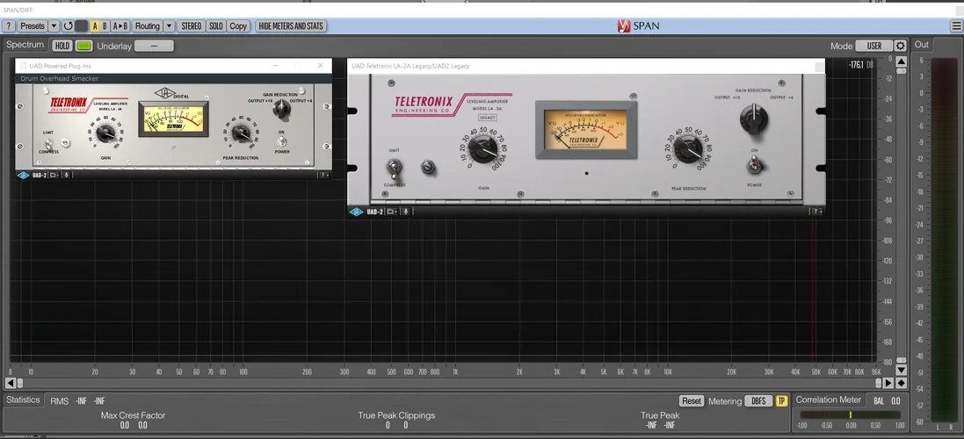Image resolution: width=964 pixels, height=439 pixels.
Task: Click UAD-2 logo on large Legacy plugin
Action: coord(357,212)
